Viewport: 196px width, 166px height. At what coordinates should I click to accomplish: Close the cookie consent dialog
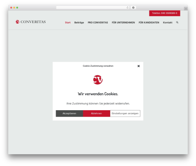[x=138, y=66]
